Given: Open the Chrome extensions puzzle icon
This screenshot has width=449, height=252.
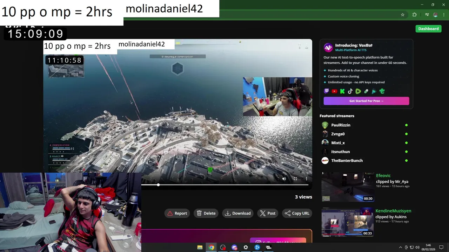Looking at the screenshot, I should [x=414, y=15].
